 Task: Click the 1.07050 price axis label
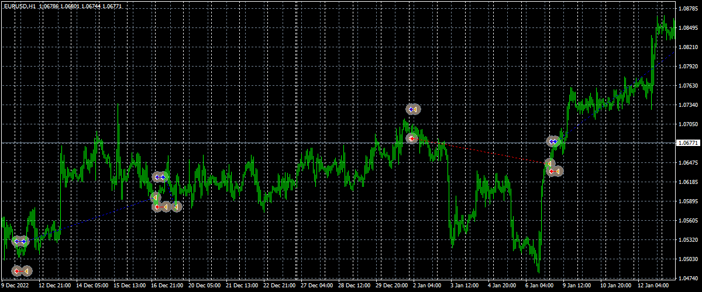click(689, 124)
